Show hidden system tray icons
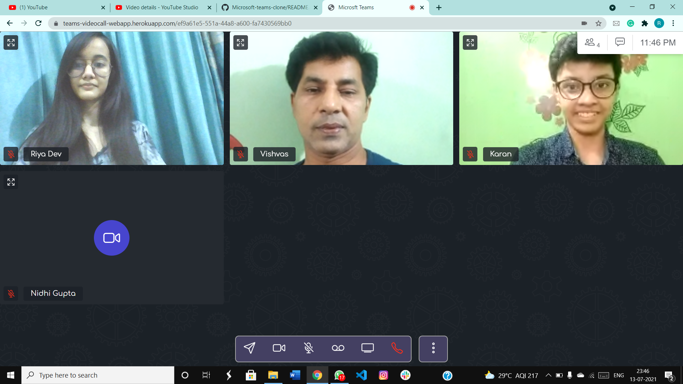 pos(548,375)
